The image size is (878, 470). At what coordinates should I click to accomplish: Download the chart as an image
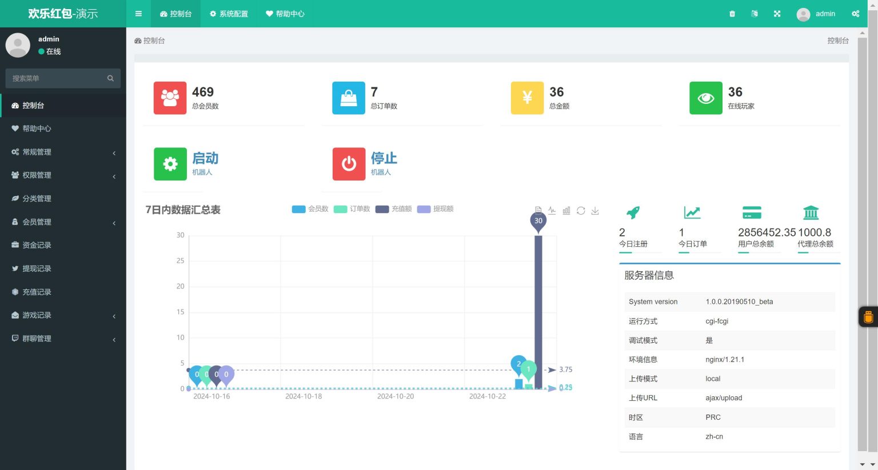pos(595,210)
